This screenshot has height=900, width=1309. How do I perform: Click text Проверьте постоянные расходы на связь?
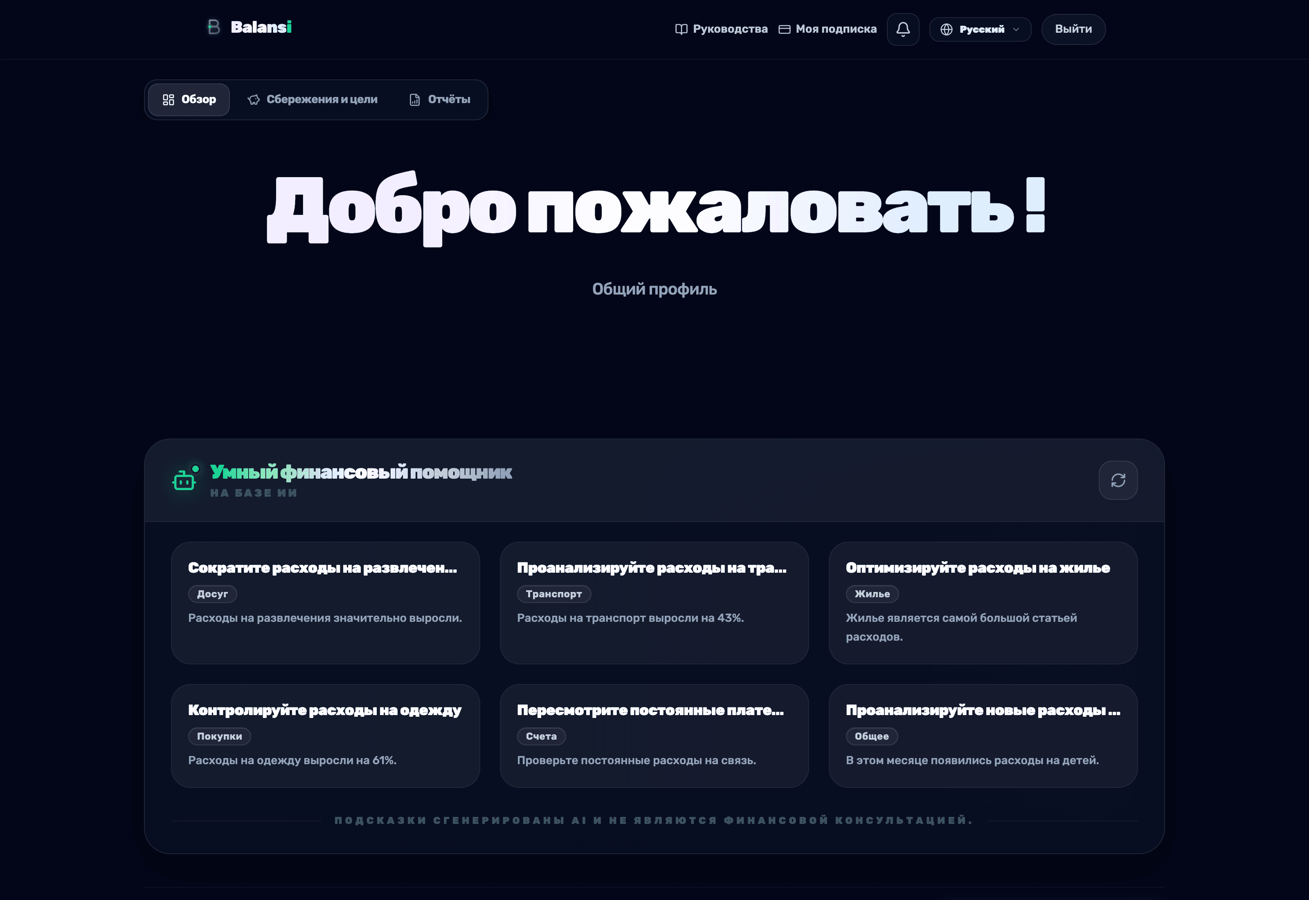point(637,760)
